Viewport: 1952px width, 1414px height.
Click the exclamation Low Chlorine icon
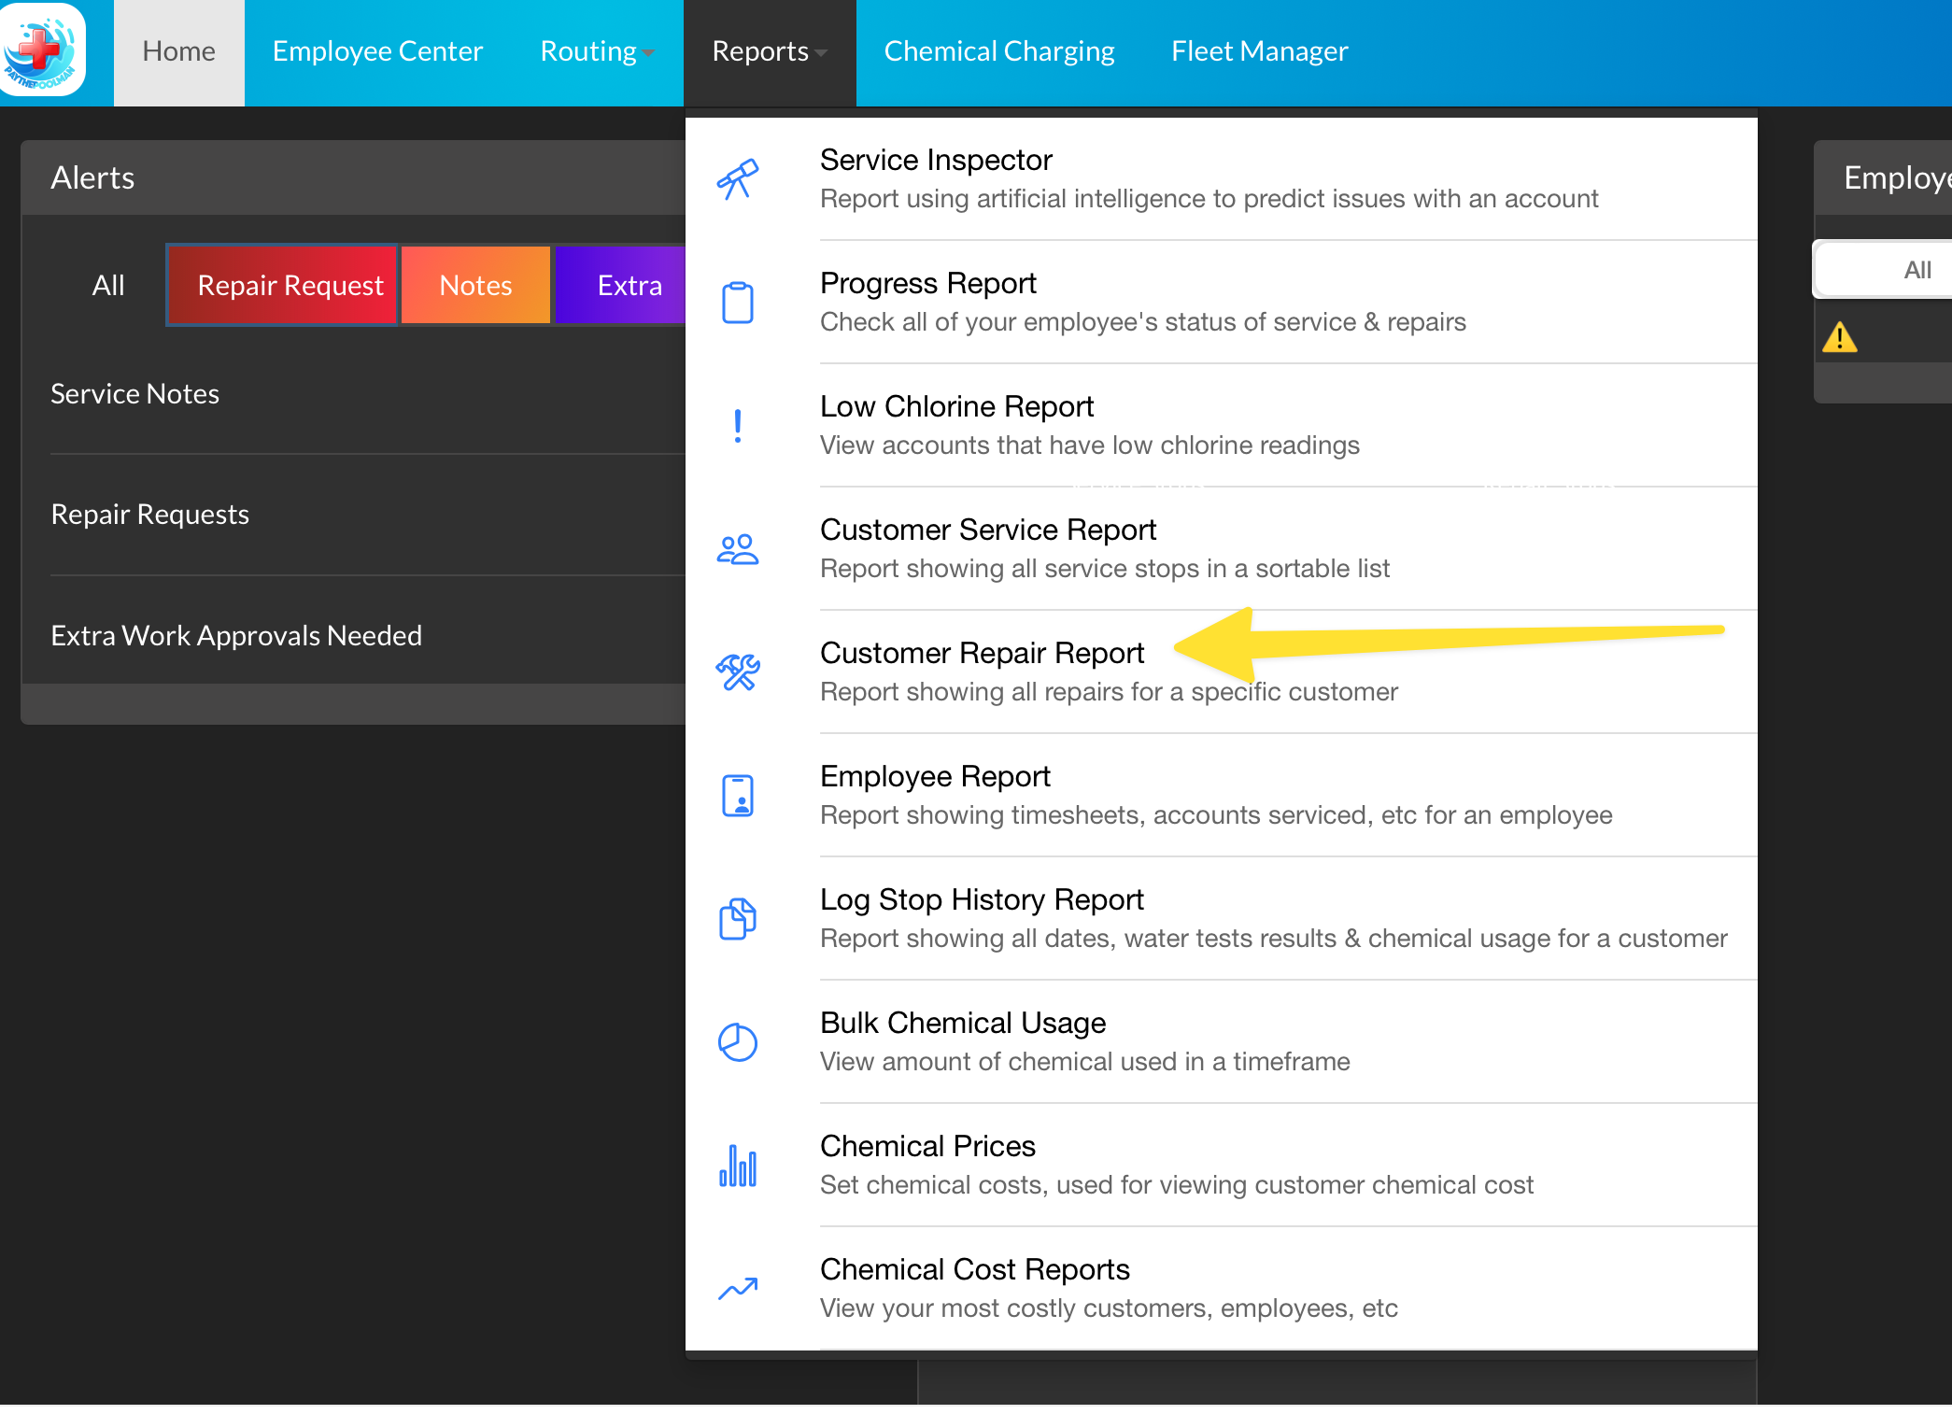click(737, 426)
